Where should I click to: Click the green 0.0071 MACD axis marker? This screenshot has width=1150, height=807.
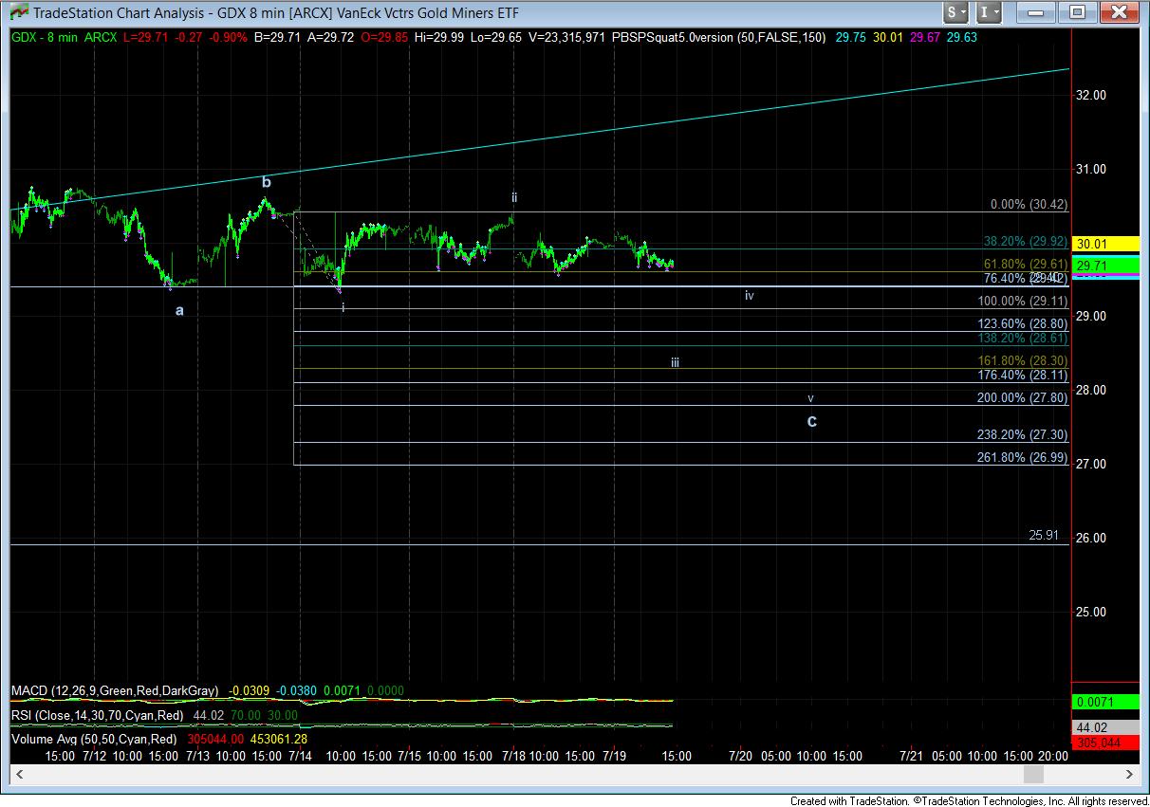click(x=1104, y=702)
